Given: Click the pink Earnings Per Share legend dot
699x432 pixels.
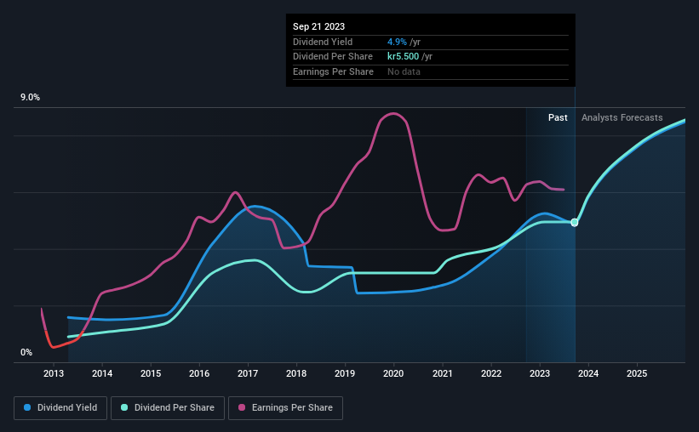Looking at the screenshot, I should 242,407.
